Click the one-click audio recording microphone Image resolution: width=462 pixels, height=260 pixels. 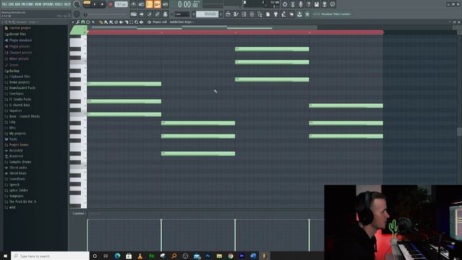[x=301, y=4]
